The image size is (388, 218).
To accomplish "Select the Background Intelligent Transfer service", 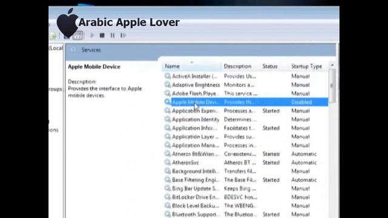I will [246, 171].
